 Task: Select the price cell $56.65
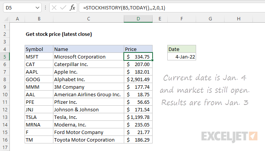[x=138, y=102]
